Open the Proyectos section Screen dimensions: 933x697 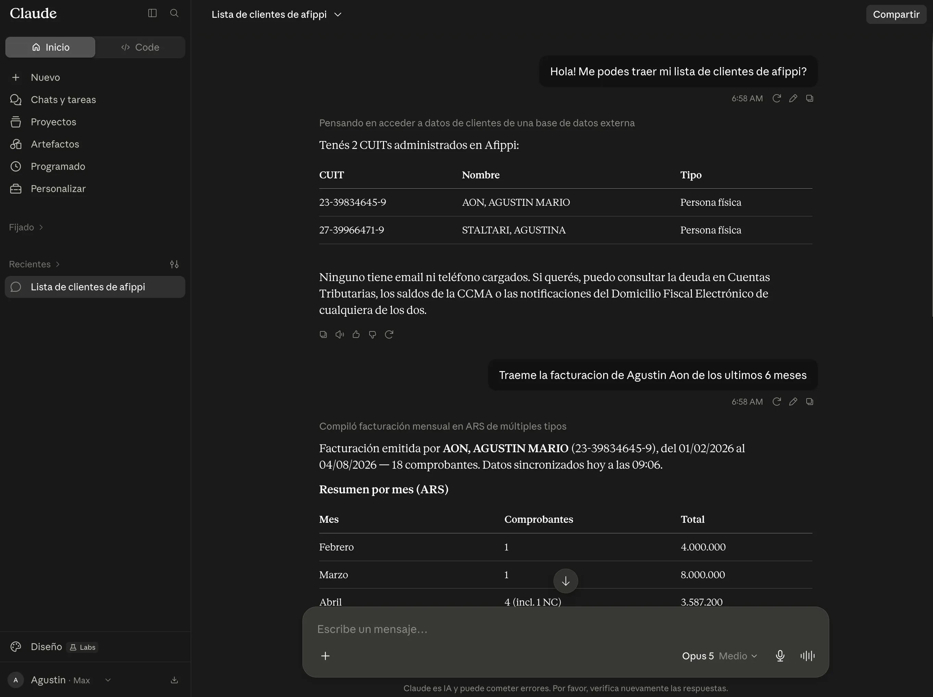tap(95, 122)
